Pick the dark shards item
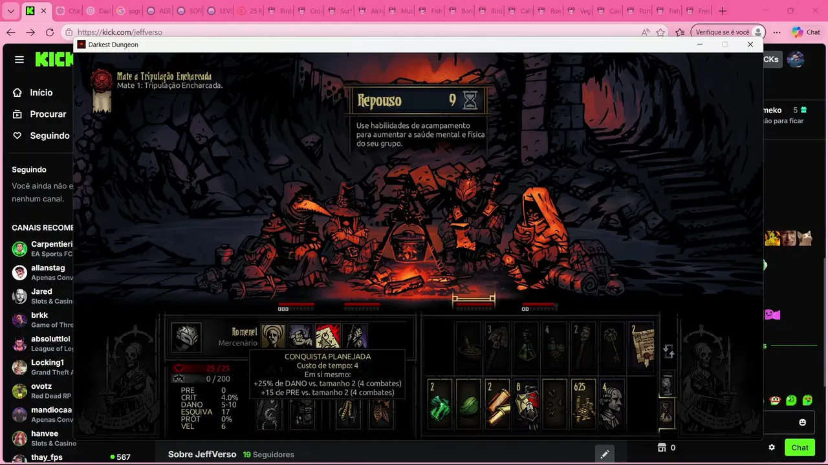 tap(554, 404)
